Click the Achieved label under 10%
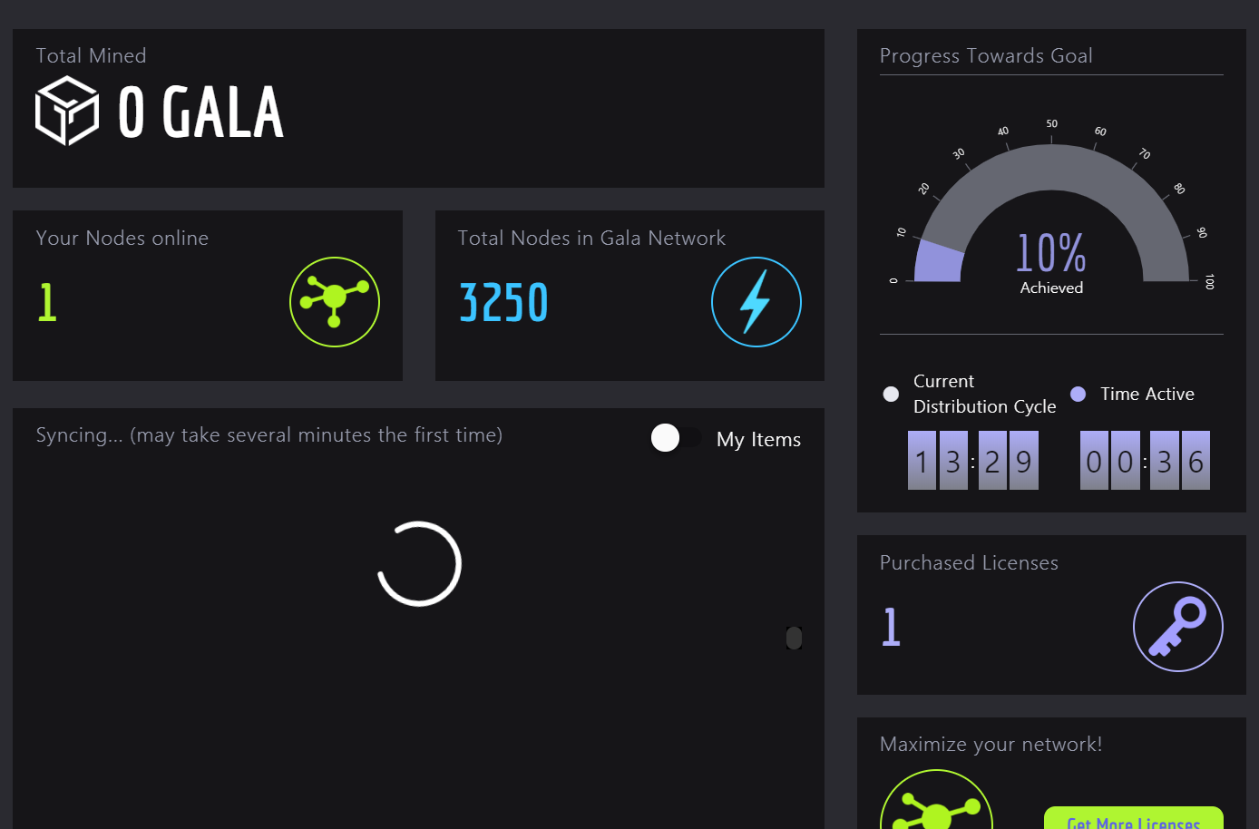This screenshot has height=829, width=1259. (x=1051, y=288)
